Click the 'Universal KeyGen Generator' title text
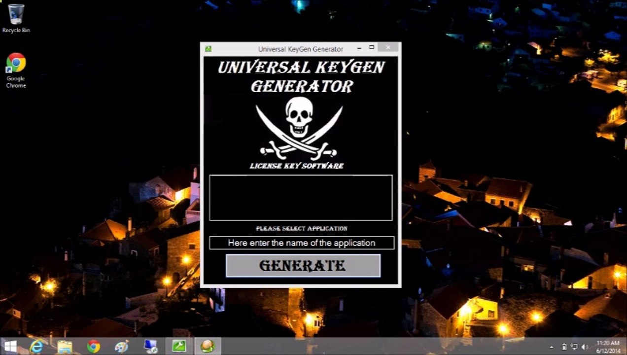The image size is (627, 355). pos(301,49)
